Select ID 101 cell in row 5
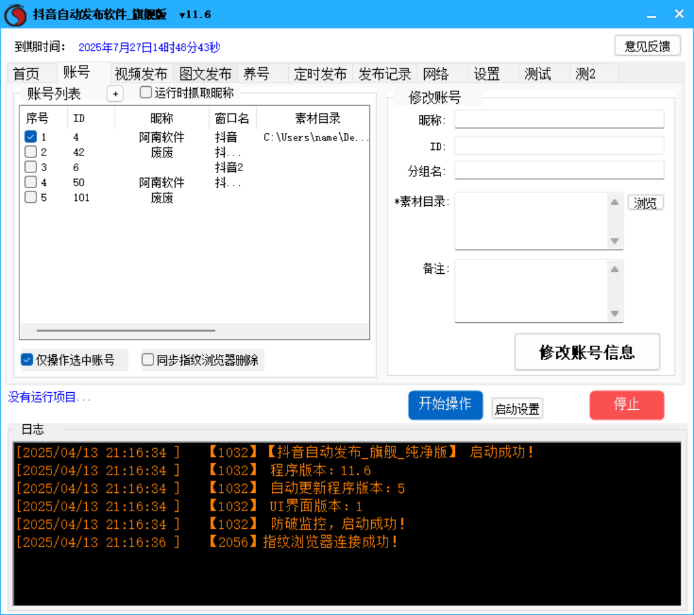694x615 pixels. 81,198
